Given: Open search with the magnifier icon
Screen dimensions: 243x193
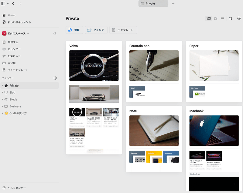Looking at the screenshot, I should point(55,34).
